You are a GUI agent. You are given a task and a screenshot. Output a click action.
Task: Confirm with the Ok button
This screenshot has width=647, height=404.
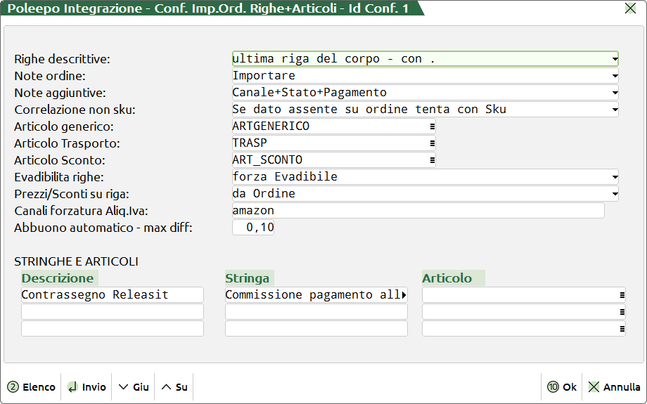coord(563,387)
